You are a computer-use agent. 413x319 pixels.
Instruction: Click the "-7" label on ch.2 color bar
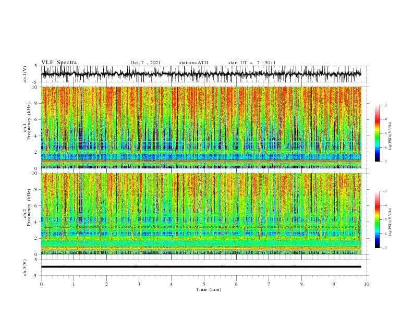(384, 248)
